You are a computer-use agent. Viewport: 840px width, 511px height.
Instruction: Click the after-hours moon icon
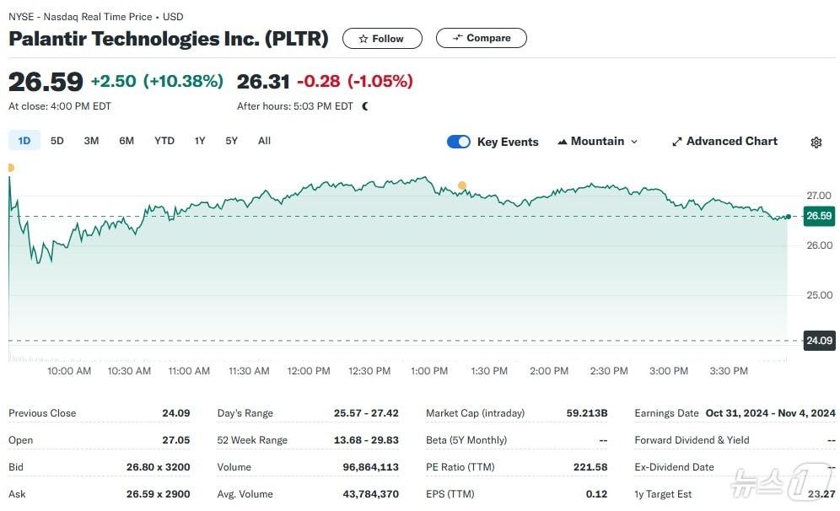click(365, 106)
